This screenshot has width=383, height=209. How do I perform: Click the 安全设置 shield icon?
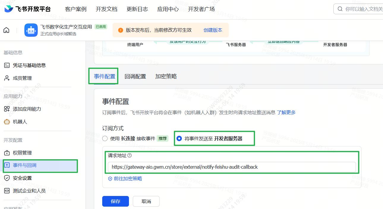[7, 178]
